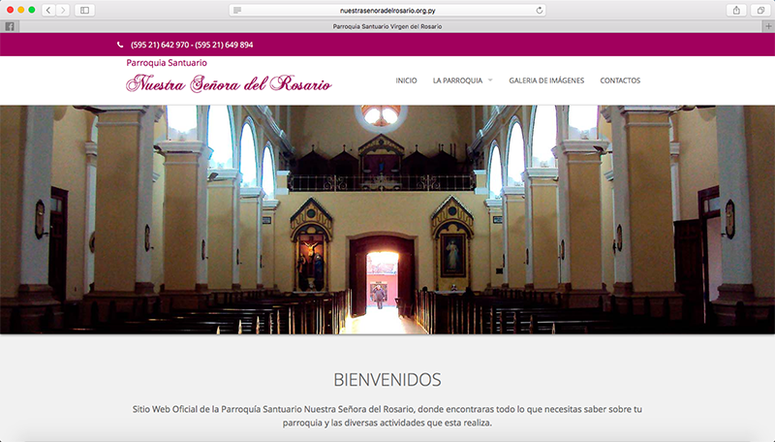Open GALERIA DE IMÁGENES menu item
The height and width of the screenshot is (442, 775).
[546, 80]
